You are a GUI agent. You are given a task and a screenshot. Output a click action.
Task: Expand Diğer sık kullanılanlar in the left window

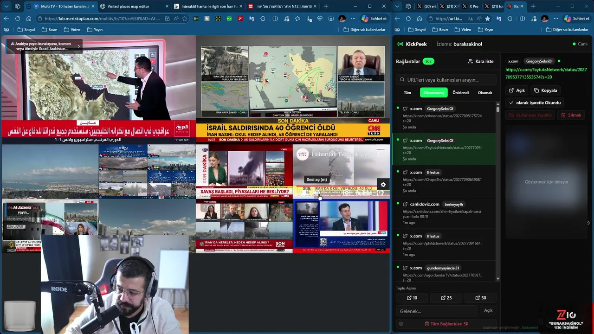[x=364, y=30]
